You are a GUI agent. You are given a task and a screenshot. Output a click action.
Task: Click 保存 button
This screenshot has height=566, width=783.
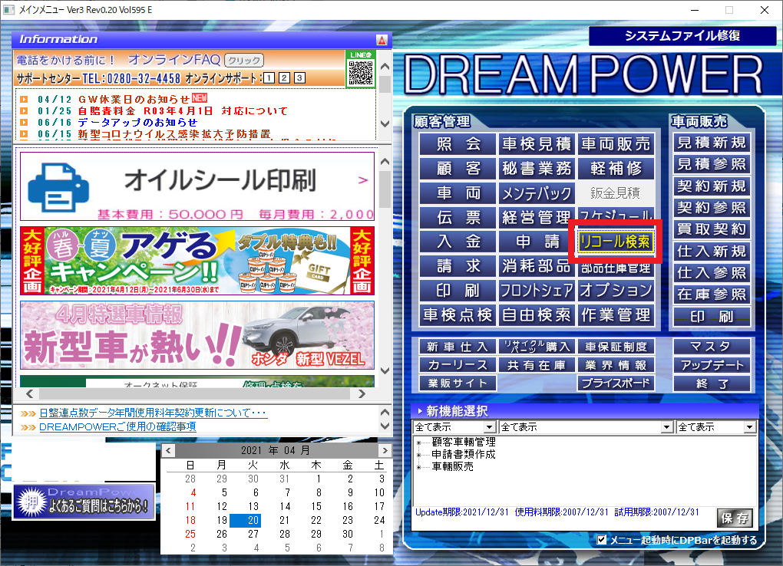pos(734,518)
